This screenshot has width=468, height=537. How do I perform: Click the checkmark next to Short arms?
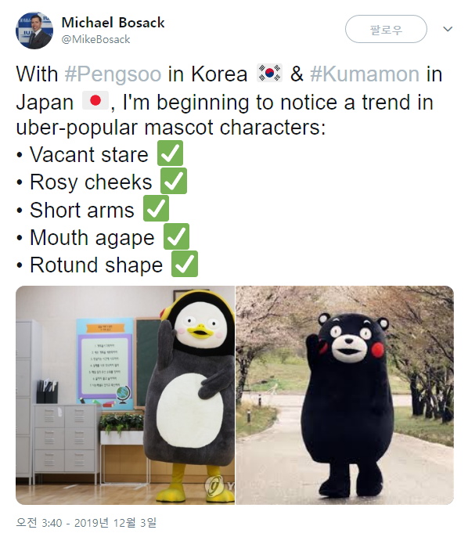click(x=156, y=208)
